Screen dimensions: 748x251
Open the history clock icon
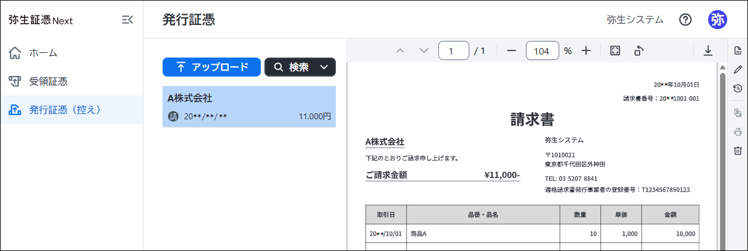737,88
